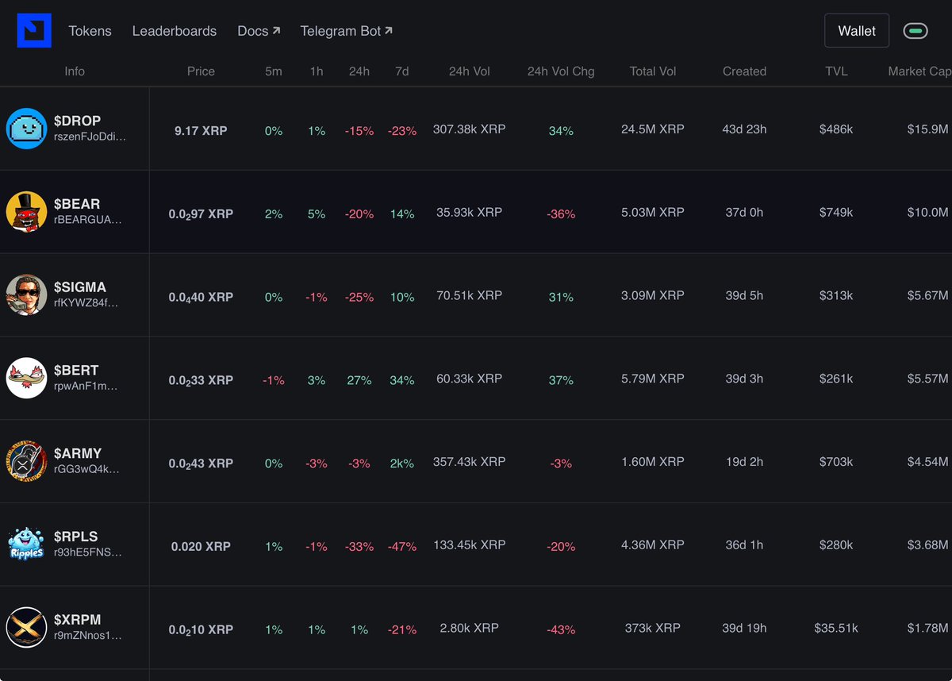Sort by the 5m column header

point(274,71)
